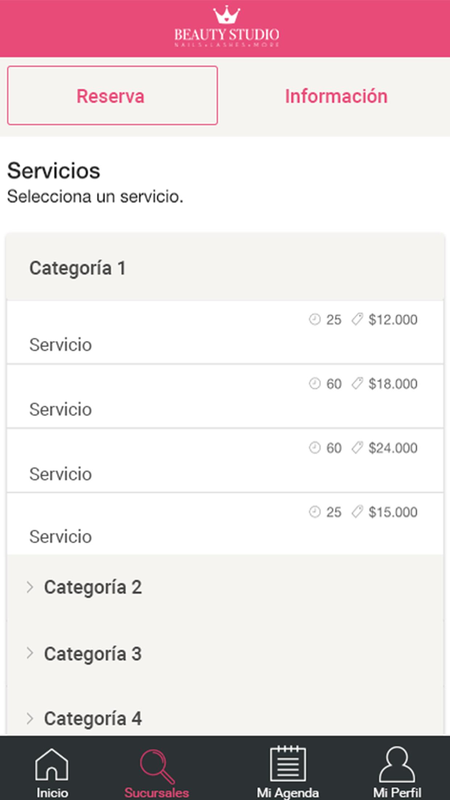Open Mi Agenda notepad icon

coord(288,764)
